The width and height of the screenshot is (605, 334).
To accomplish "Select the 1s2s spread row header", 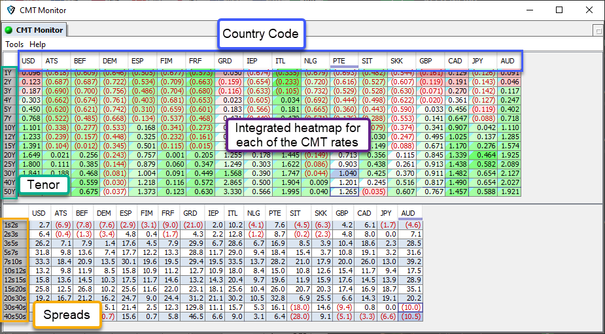I will 15,225.
